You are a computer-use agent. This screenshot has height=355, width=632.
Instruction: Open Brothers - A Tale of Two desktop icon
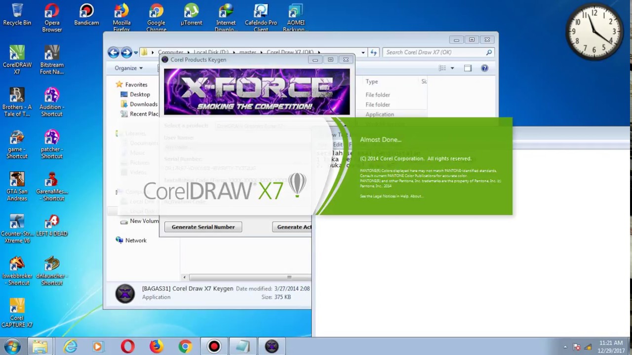pos(17,102)
